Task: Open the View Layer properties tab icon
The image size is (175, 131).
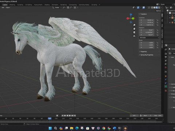Action: (x=166, y=60)
